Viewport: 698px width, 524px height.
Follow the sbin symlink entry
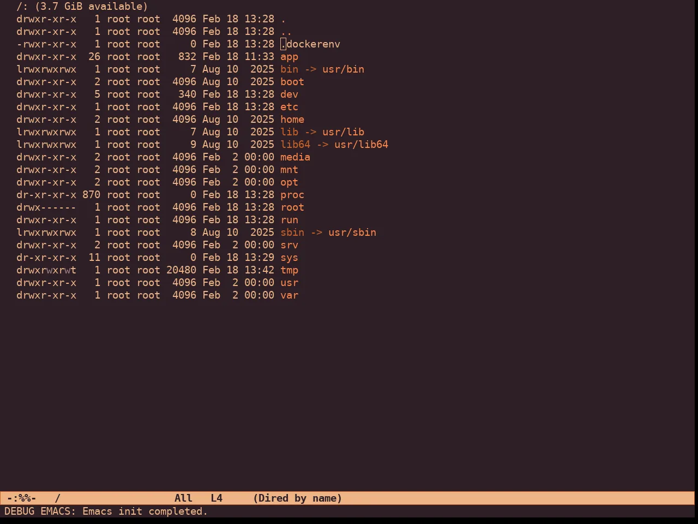click(x=292, y=233)
